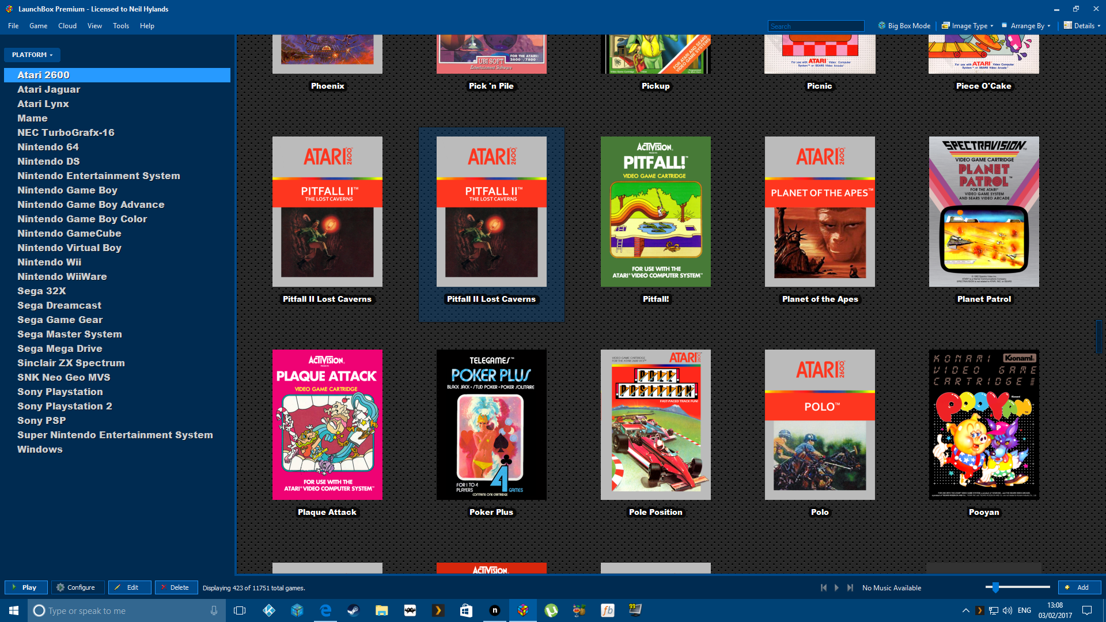Viewport: 1106px width, 622px height.
Task: Skip to previous music track
Action: [x=824, y=588]
